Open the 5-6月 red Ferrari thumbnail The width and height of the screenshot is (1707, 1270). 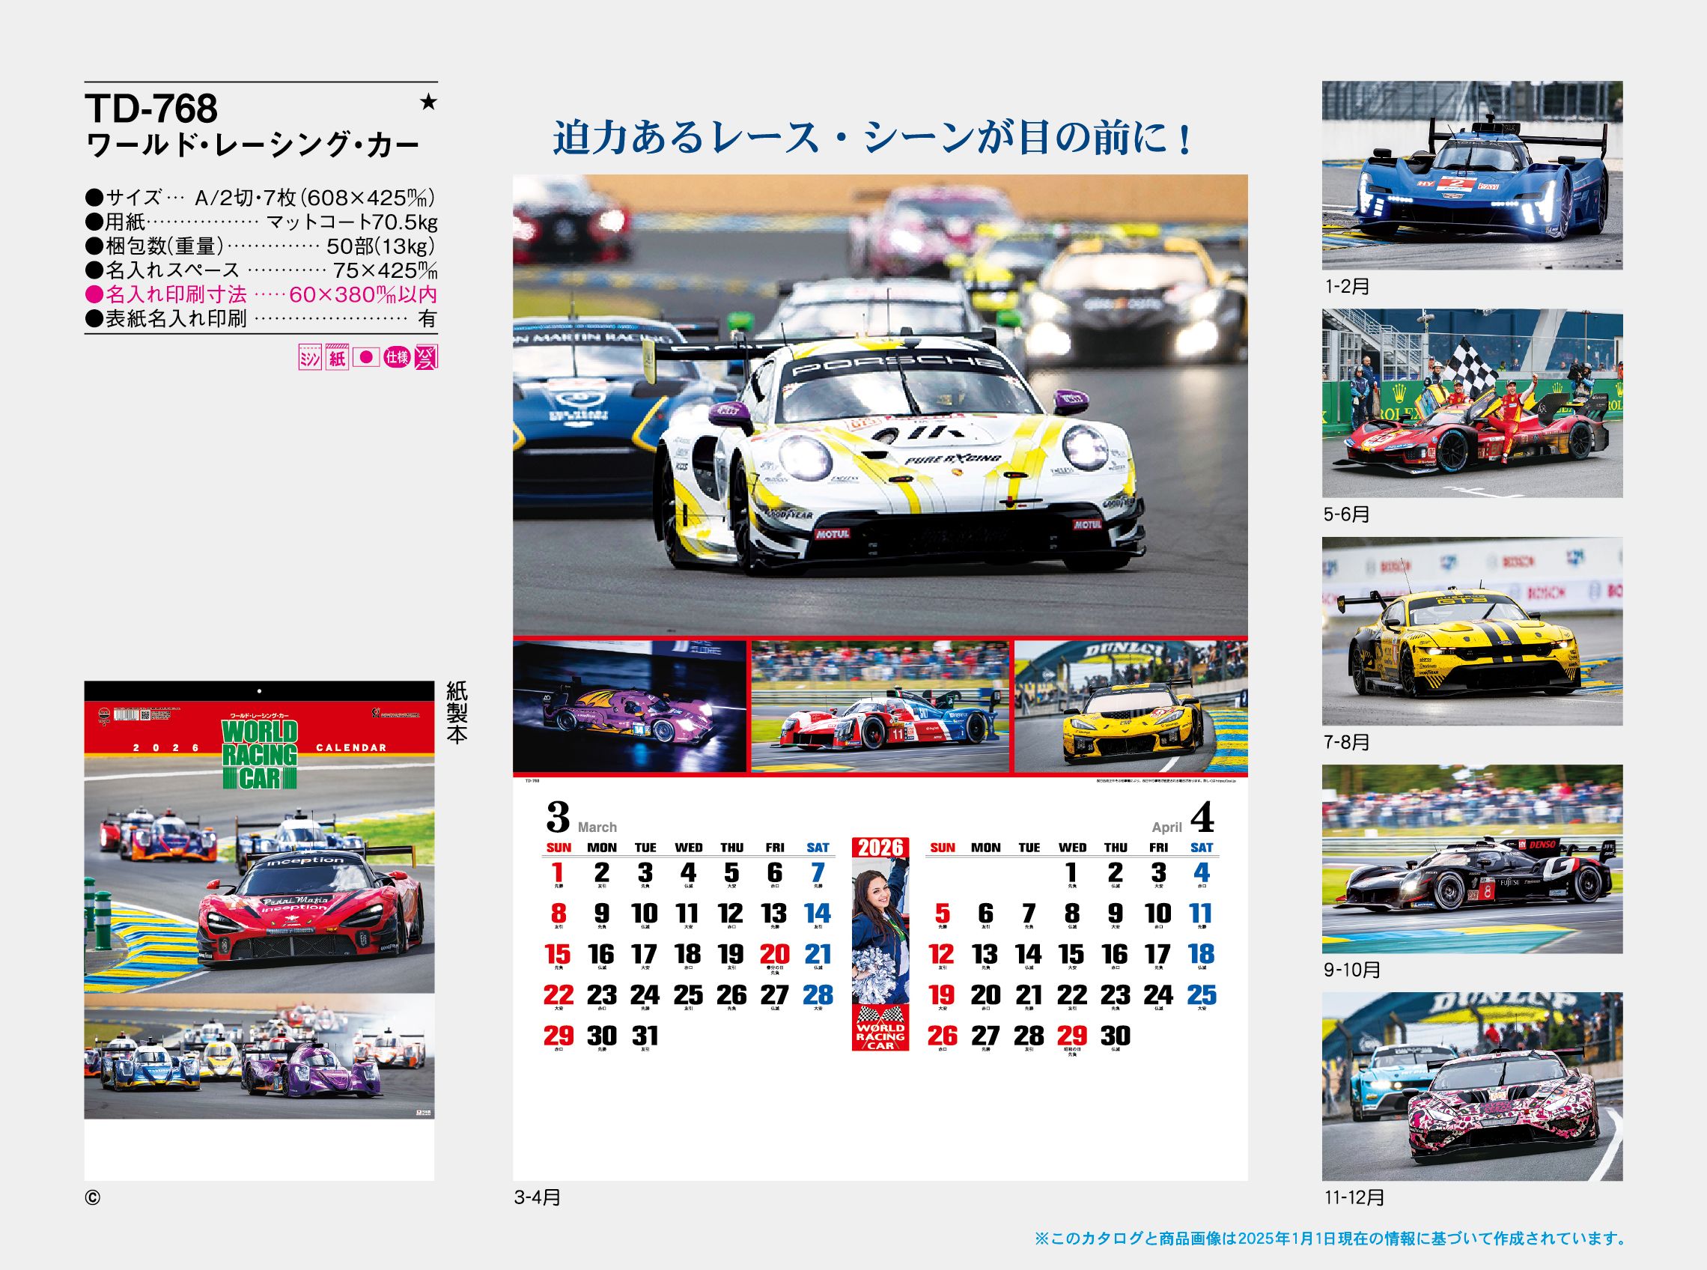1472,403
